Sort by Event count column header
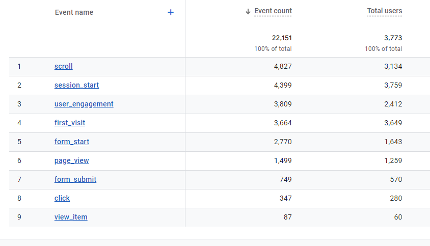This screenshot has height=246, width=430. (273, 11)
